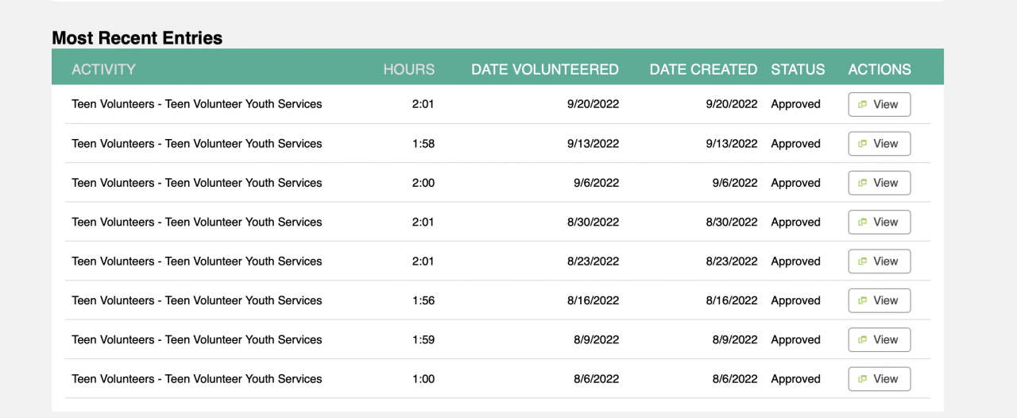Click the View icon for the 8/16/2022 entry
The image size is (1017, 418).
tap(862, 300)
